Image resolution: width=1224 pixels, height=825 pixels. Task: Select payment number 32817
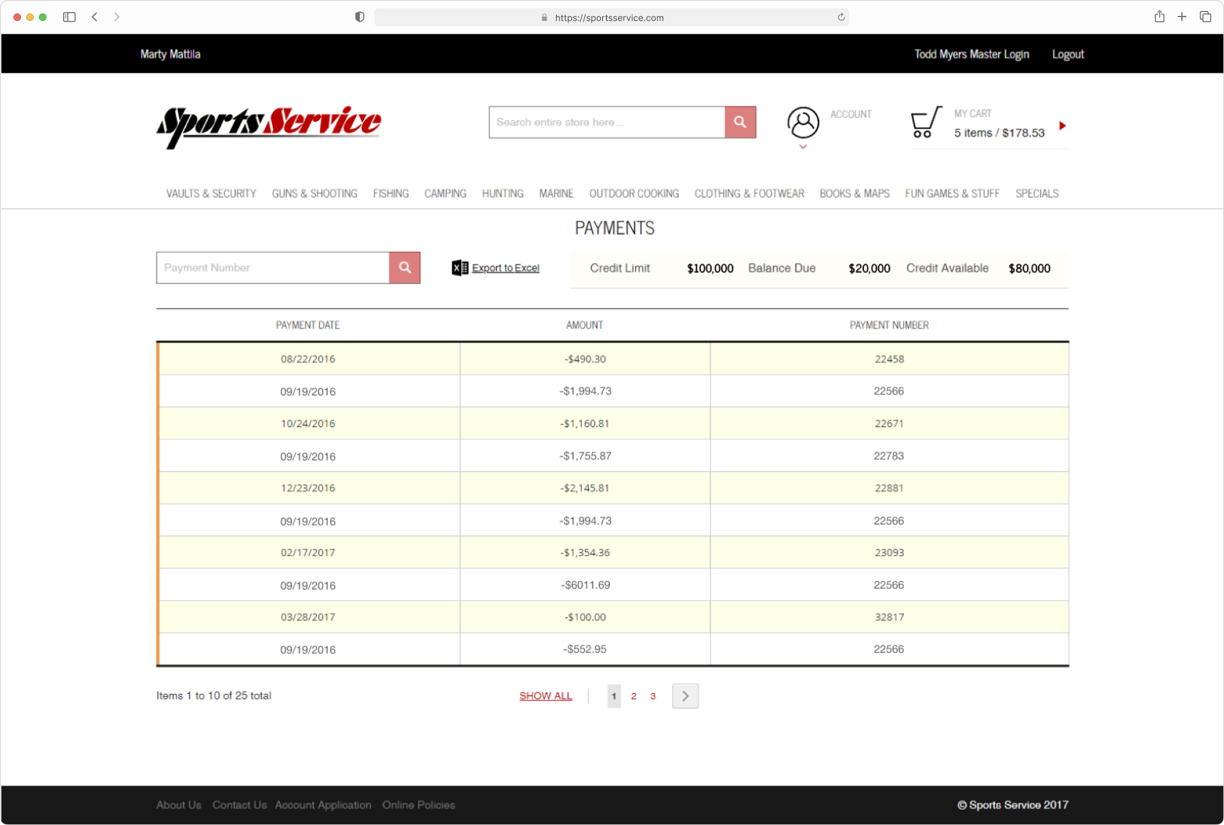889,617
